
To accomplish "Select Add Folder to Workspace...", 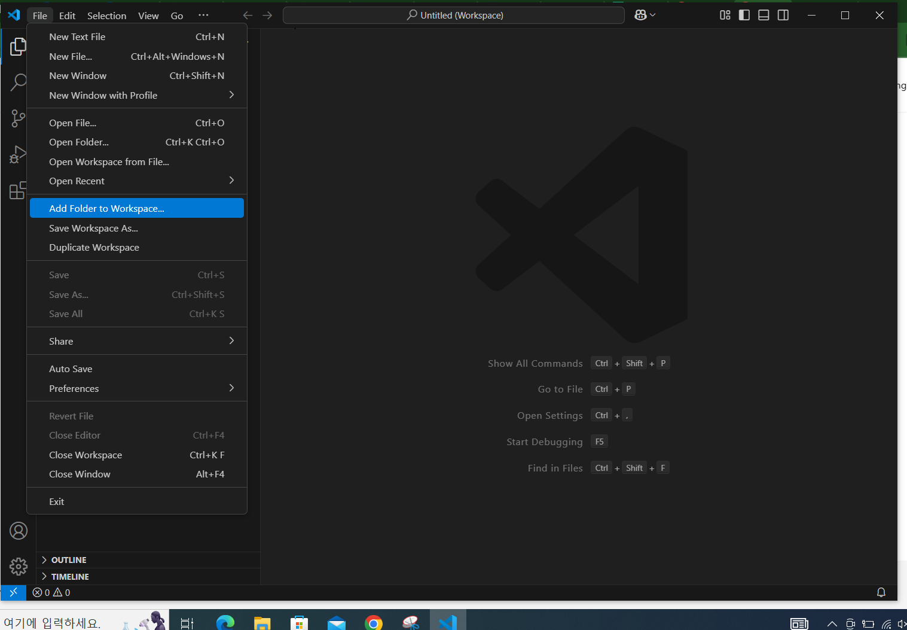I will point(137,208).
